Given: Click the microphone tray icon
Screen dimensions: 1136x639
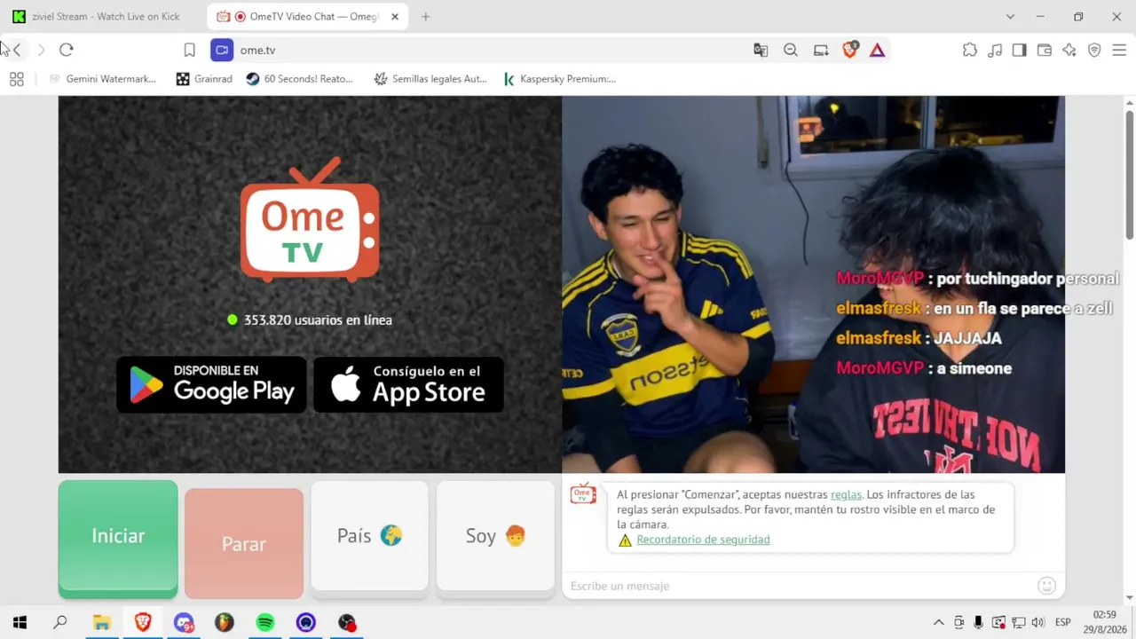Looking at the screenshot, I should (x=978, y=622).
